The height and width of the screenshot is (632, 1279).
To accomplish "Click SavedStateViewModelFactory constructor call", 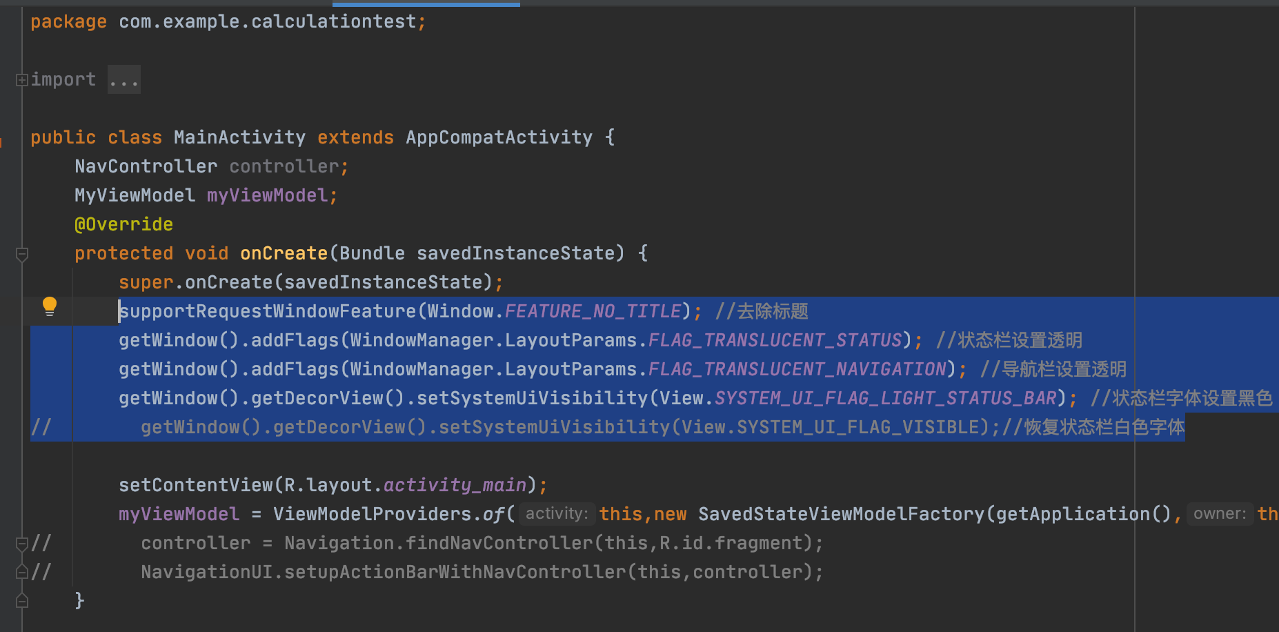I will 842,514.
